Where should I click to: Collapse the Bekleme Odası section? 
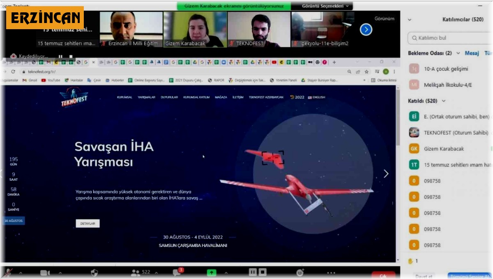(458, 53)
